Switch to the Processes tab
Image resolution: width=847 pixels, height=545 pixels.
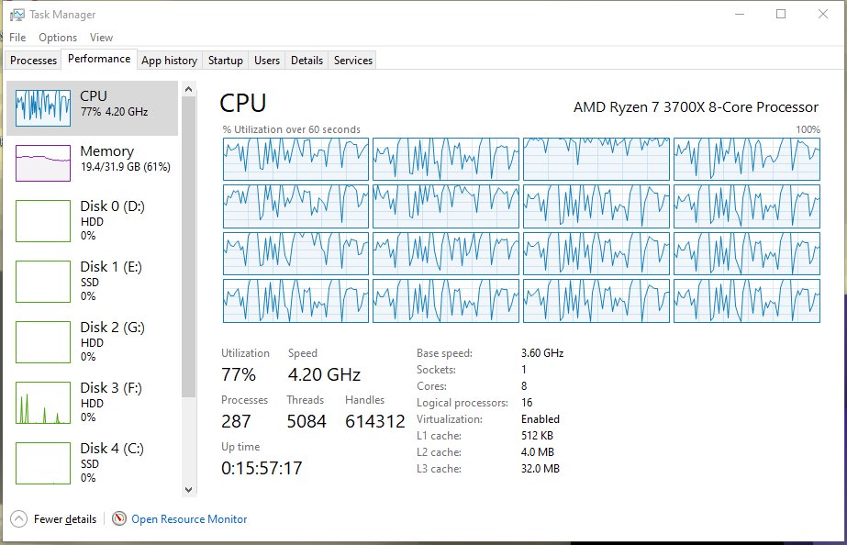(x=33, y=60)
